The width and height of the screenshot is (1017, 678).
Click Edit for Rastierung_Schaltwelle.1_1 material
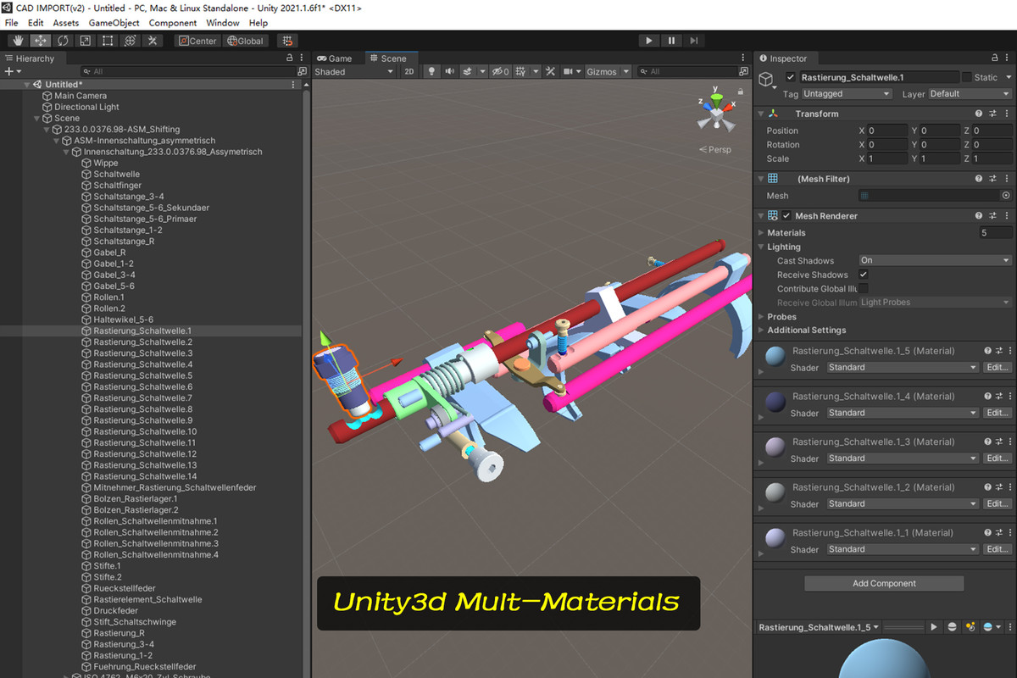998,549
